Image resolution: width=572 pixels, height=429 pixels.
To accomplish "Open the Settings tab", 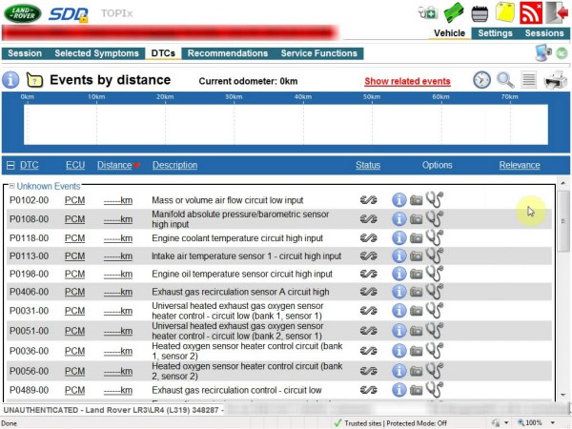I will (495, 33).
